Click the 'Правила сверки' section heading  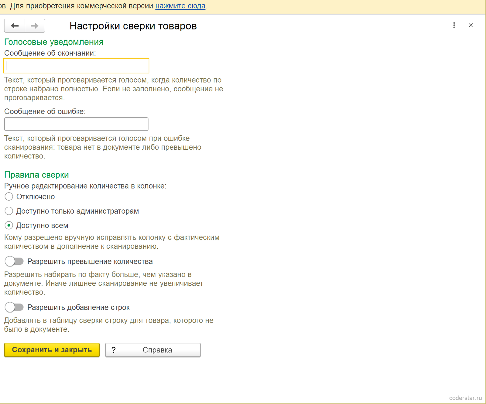pyautogui.click(x=36, y=175)
